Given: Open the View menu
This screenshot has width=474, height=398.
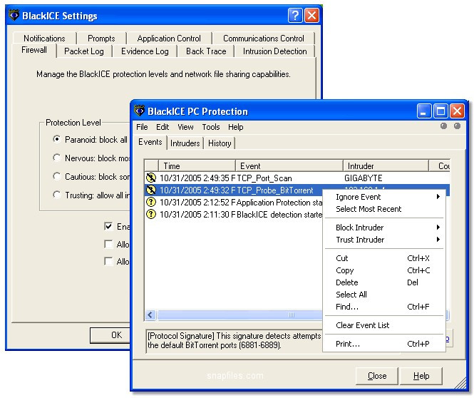Looking at the screenshot, I should (x=185, y=127).
